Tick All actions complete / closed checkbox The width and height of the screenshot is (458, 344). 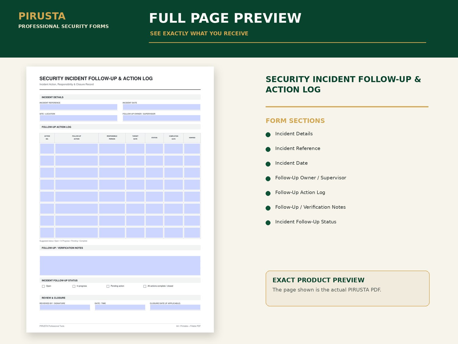click(145, 286)
